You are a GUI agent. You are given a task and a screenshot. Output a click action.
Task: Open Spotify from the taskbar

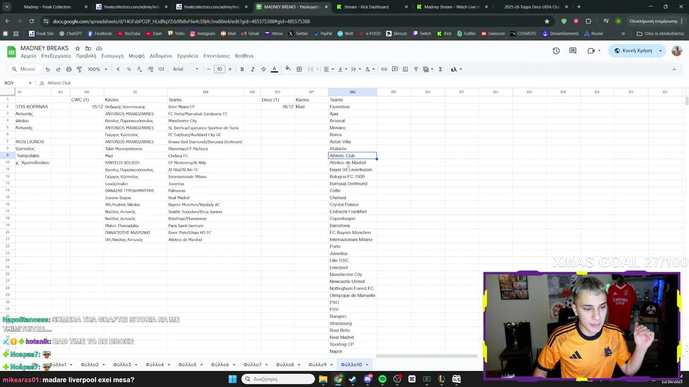click(382, 379)
